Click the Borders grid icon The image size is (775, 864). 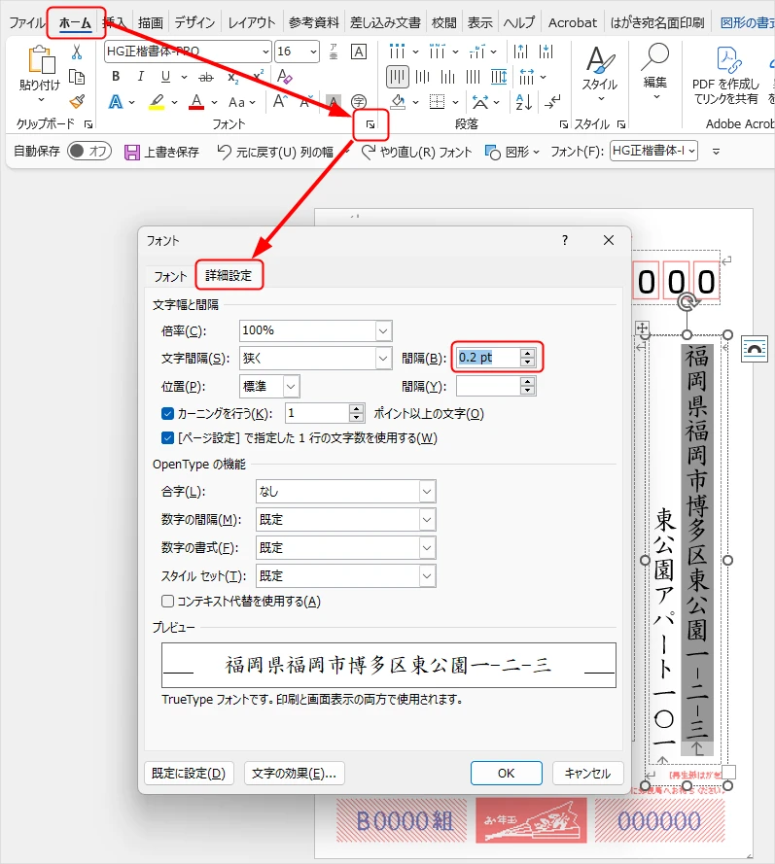(438, 101)
